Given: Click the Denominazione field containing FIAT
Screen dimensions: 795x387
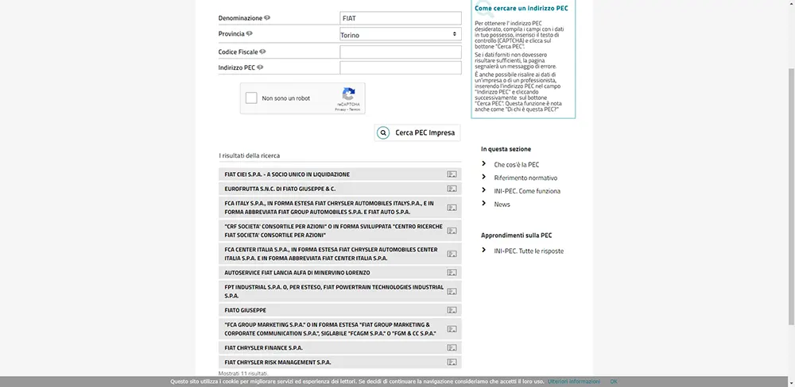Looking at the screenshot, I should (x=401, y=18).
